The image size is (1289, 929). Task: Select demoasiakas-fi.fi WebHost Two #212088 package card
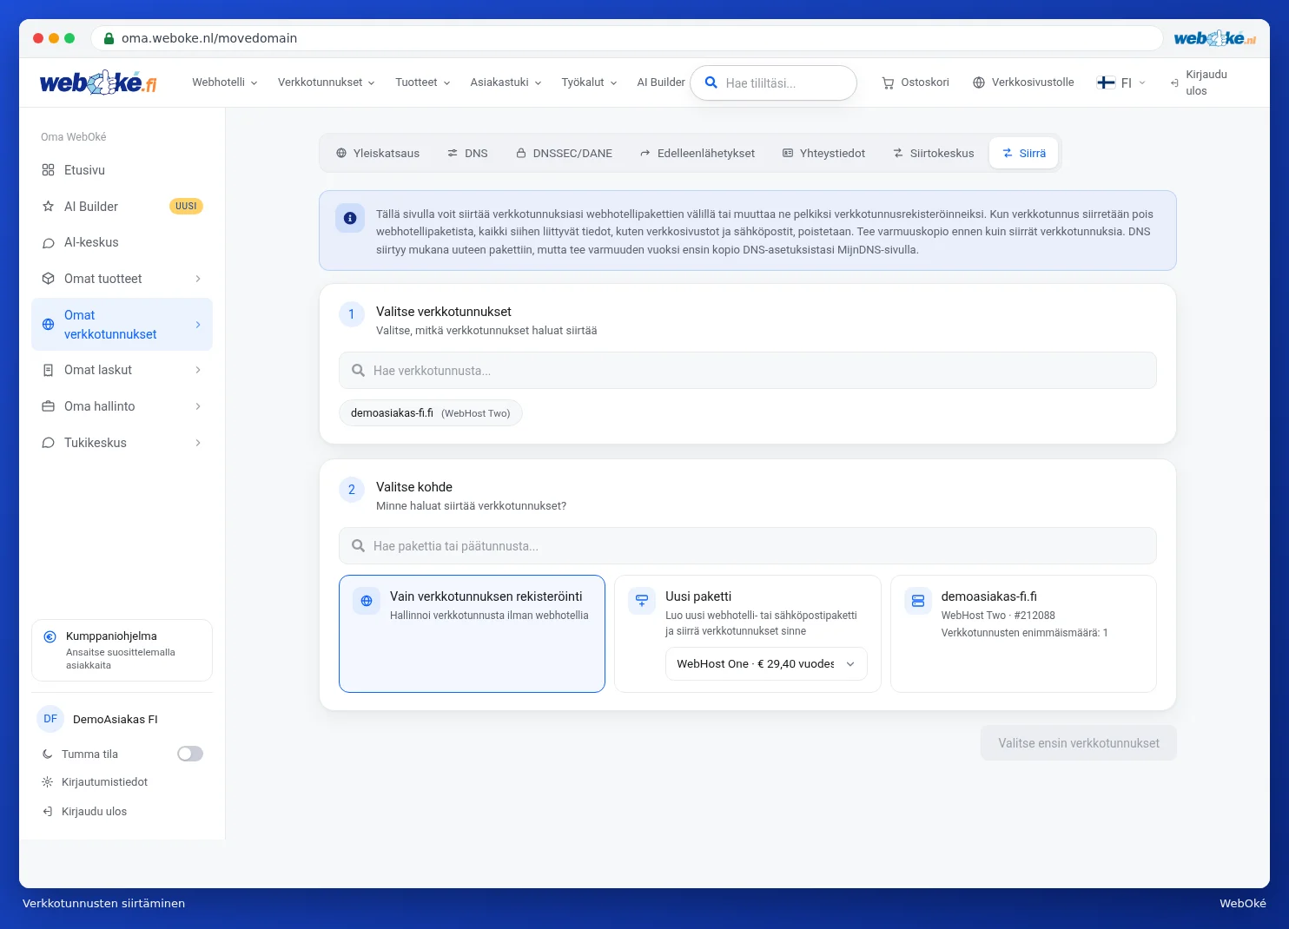coord(1023,634)
